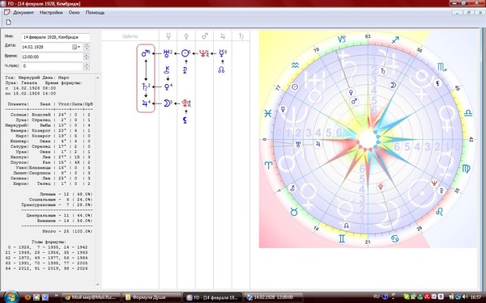Click the Uranus symbol in the formula diagram
Viewport: 486px width, 303px height.
[x=167, y=53]
